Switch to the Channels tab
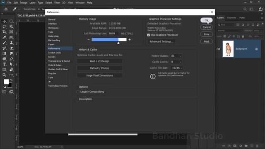 pyautogui.click(x=231, y=18)
